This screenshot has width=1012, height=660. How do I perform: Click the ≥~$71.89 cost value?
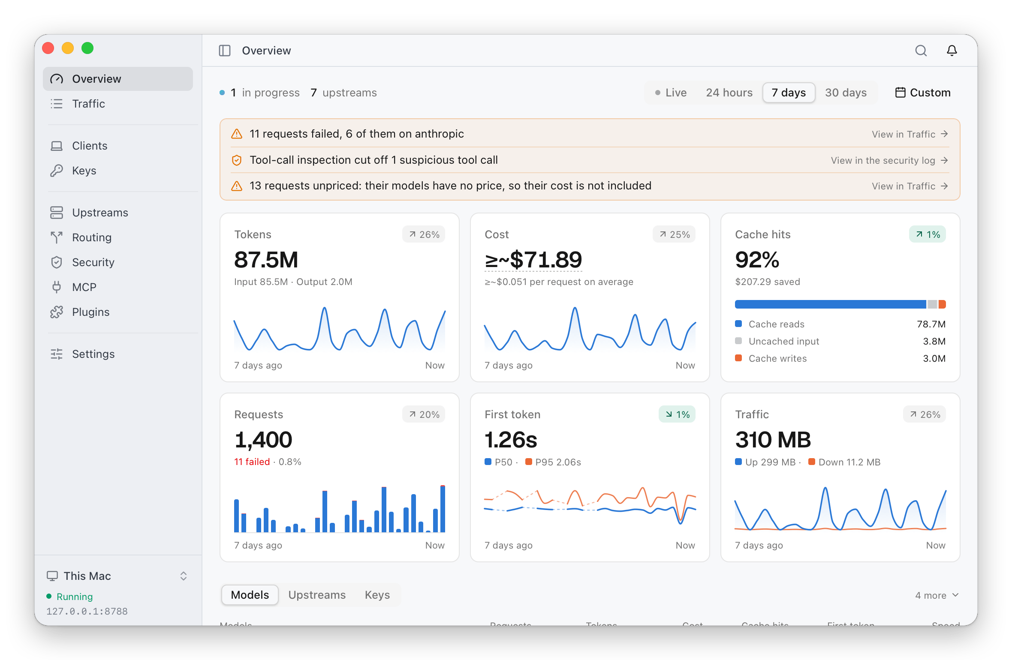(533, 260)
